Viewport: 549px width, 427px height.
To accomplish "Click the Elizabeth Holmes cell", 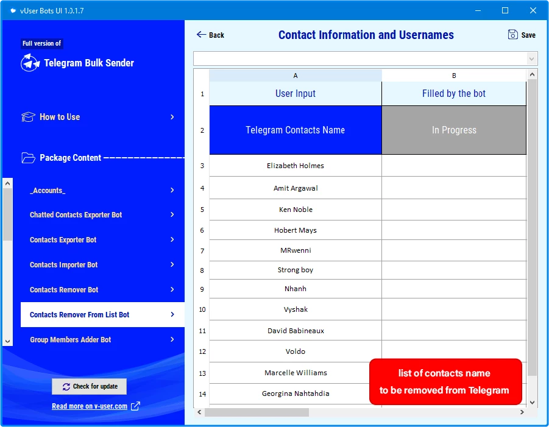I will (296, 166).
